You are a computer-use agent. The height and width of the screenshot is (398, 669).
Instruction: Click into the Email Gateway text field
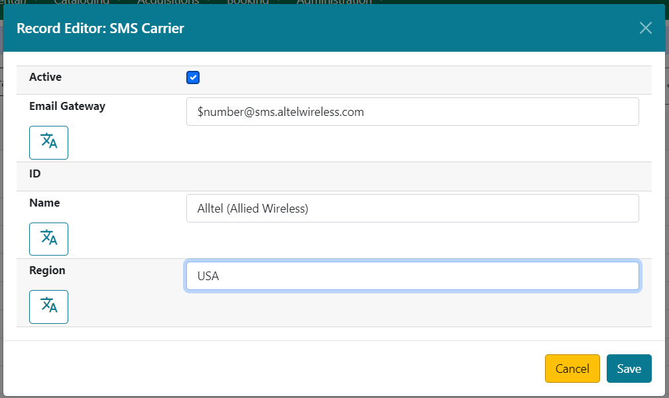(x=412, y=112)
